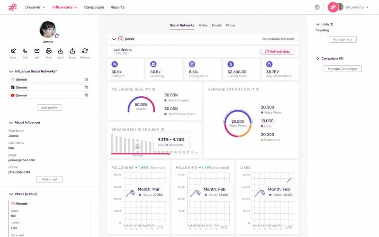The image size is (379, 237).
Task: Open the Discover dropdown menu
Action: [35, 7]
